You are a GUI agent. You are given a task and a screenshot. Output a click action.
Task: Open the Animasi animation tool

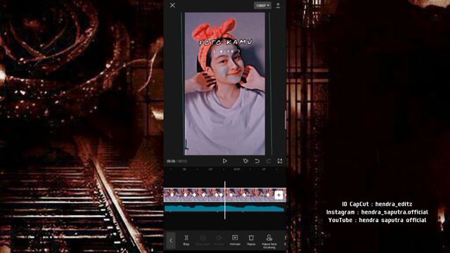235,240
